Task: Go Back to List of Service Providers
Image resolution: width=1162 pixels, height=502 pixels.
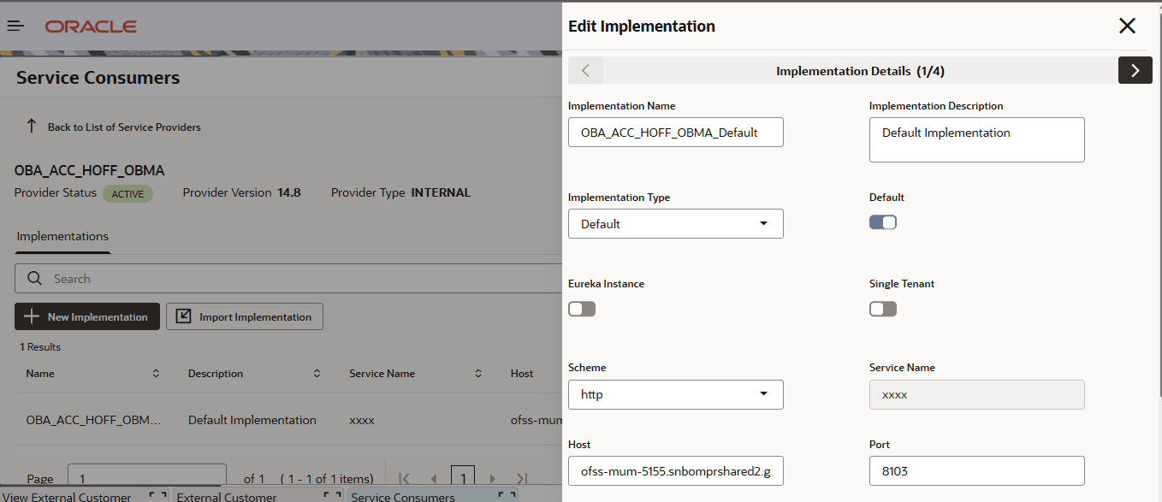Action: click(x=124, y=127)
